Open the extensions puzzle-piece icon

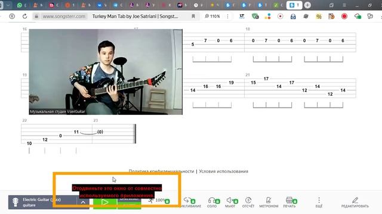[x=370, y=16]
